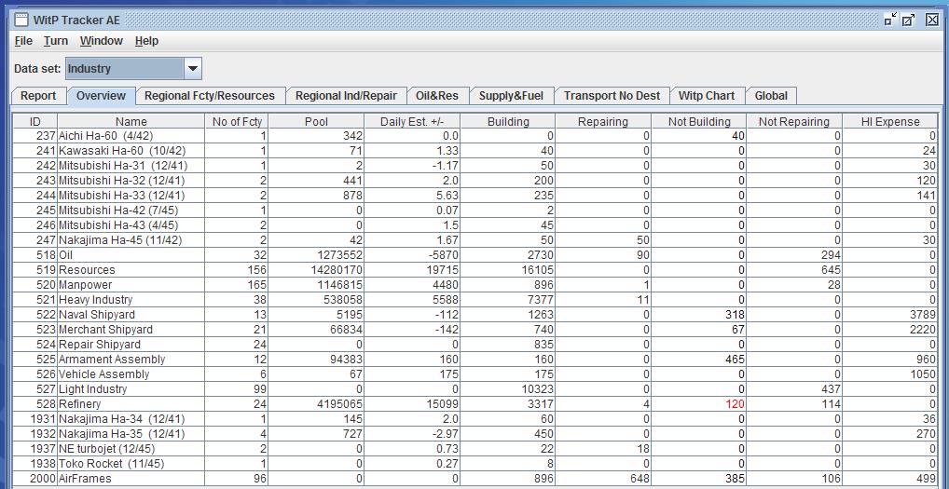Click Oil daily estimate value -5870
The image size is (949, 489).
click(x=443, y=255)
